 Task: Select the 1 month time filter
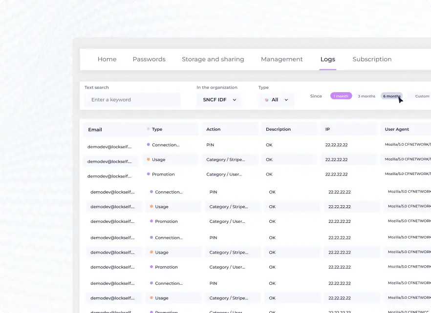[341, 96]
